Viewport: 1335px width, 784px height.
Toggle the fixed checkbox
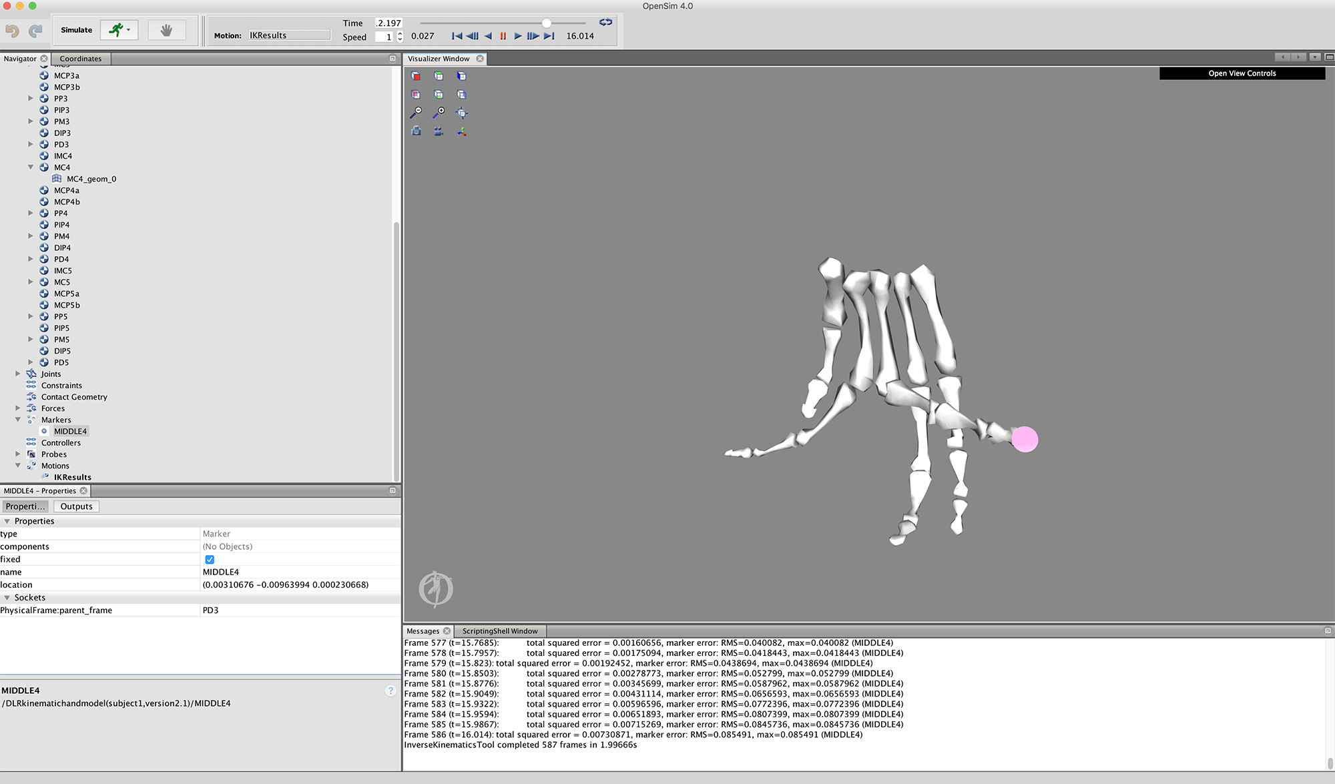210,559
